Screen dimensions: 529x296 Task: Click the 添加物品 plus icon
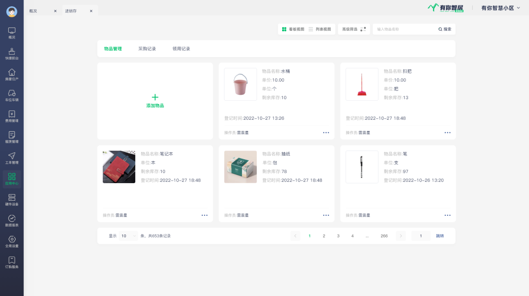click(155, 98)
